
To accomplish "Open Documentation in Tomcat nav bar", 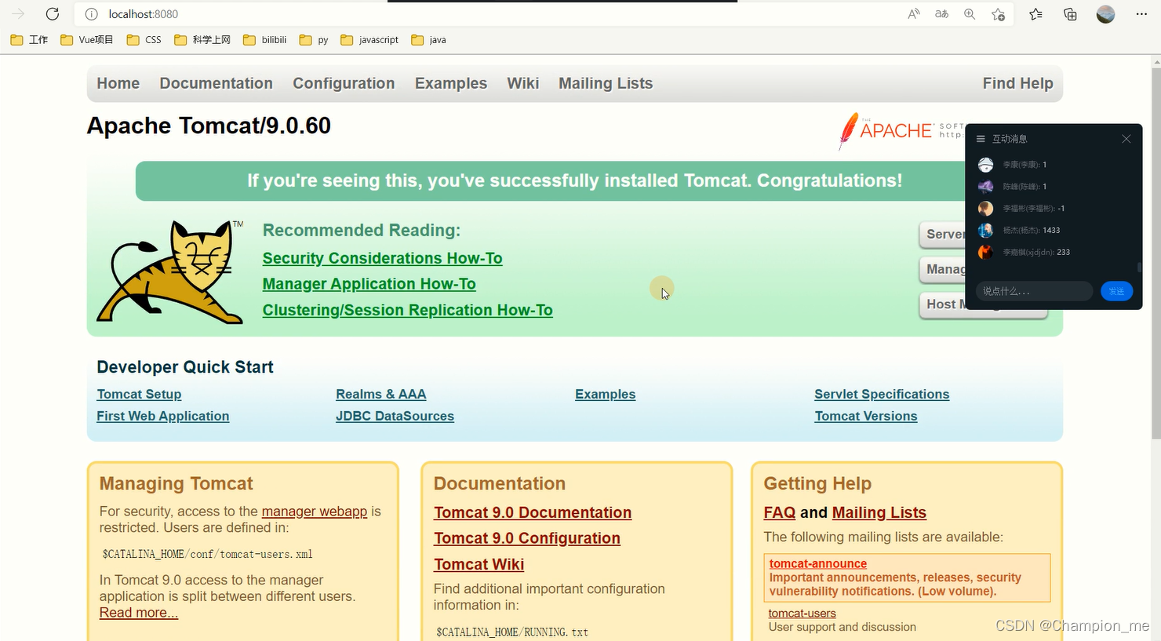I will [x=217, y=83].
